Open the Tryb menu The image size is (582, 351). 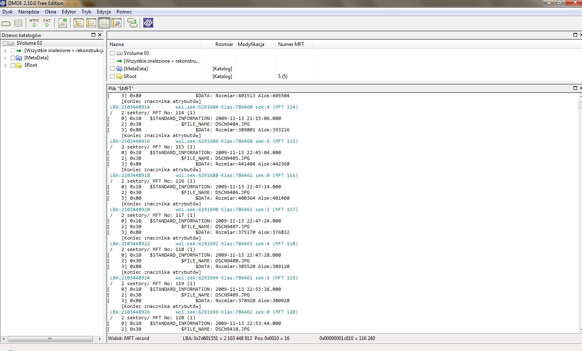pos(86,12)
